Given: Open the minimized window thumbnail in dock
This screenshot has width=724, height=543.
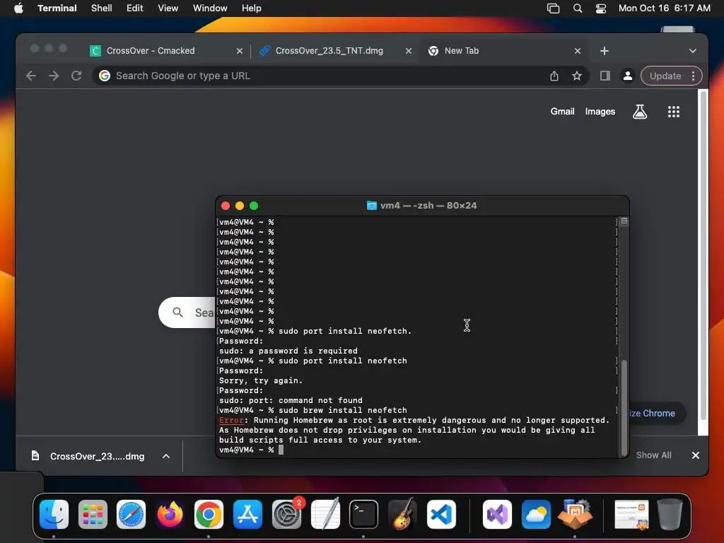Looking at the screenshot, I should tap(631, 514).
